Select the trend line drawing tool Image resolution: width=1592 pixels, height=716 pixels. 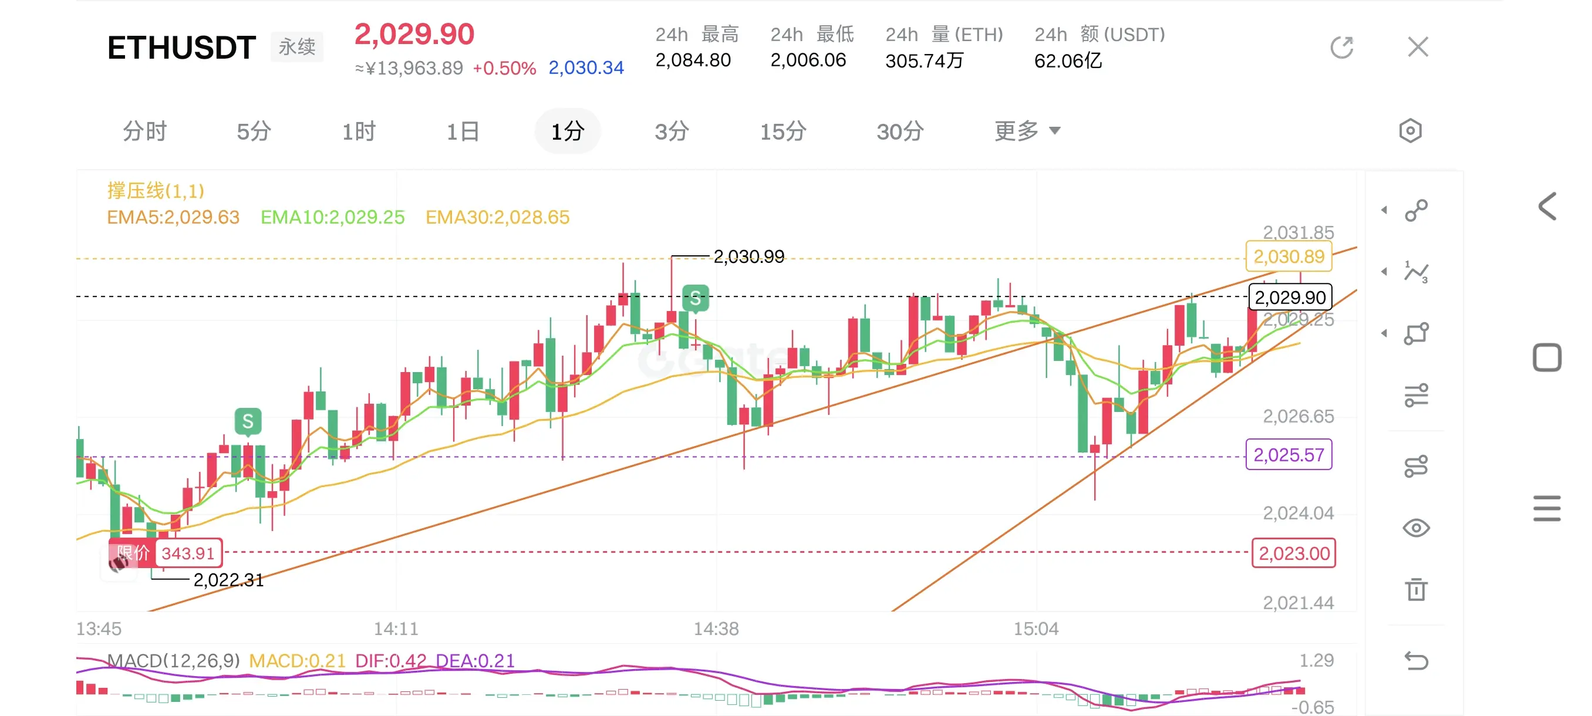1416,211
